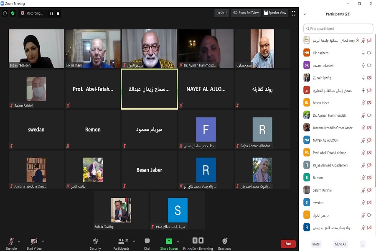Click Prof. Abel-Fatah tile
376x251 pixels.
pyautogui.click(x=93, y=89)
